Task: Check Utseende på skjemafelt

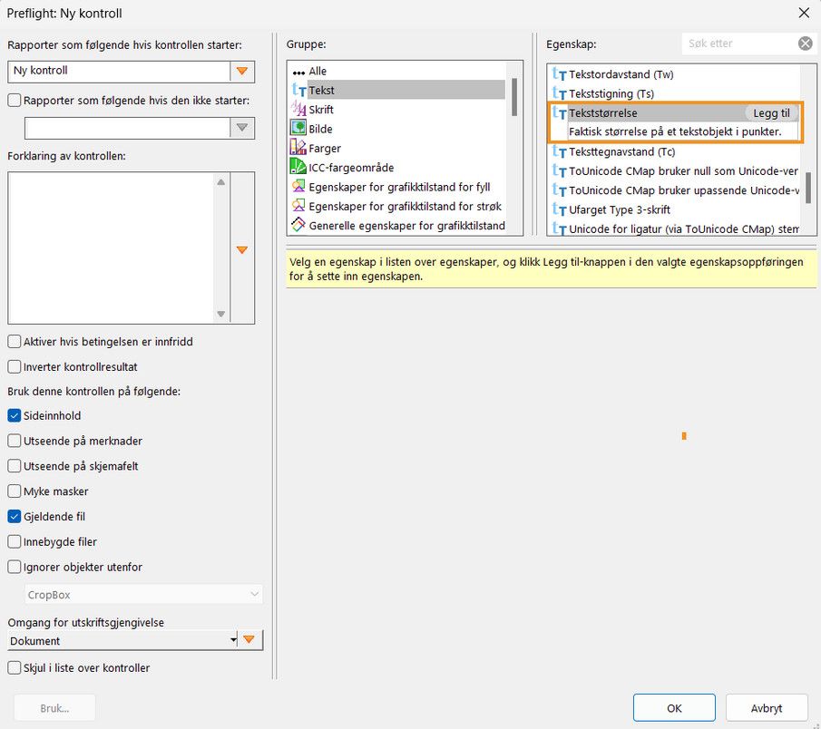Action: (x=15, y=466)
